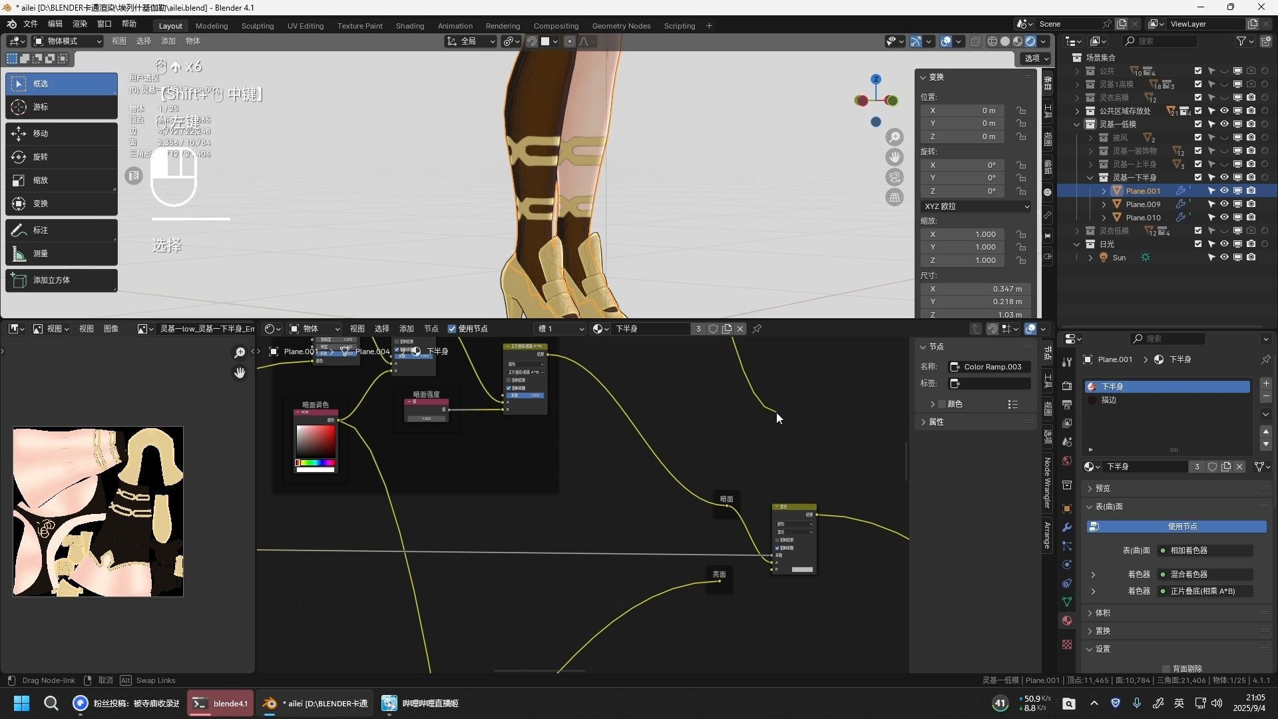Select the Measure (测量) tool
Image resolution: width=1278 pixels, height=719 pixels.
pos(61,254)
